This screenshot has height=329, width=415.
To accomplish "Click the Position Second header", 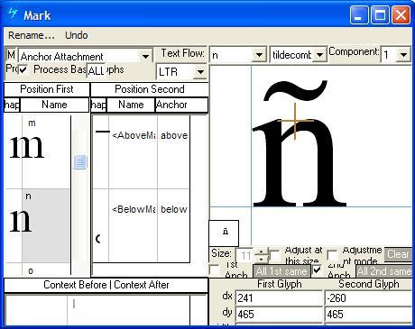I will pyautogui.click(x=150, y=89).
